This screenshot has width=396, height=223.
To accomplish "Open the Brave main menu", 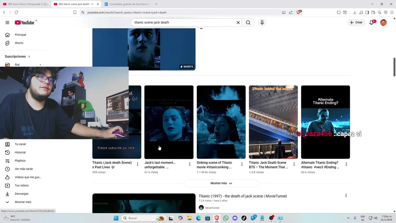I will pos(392,12).
